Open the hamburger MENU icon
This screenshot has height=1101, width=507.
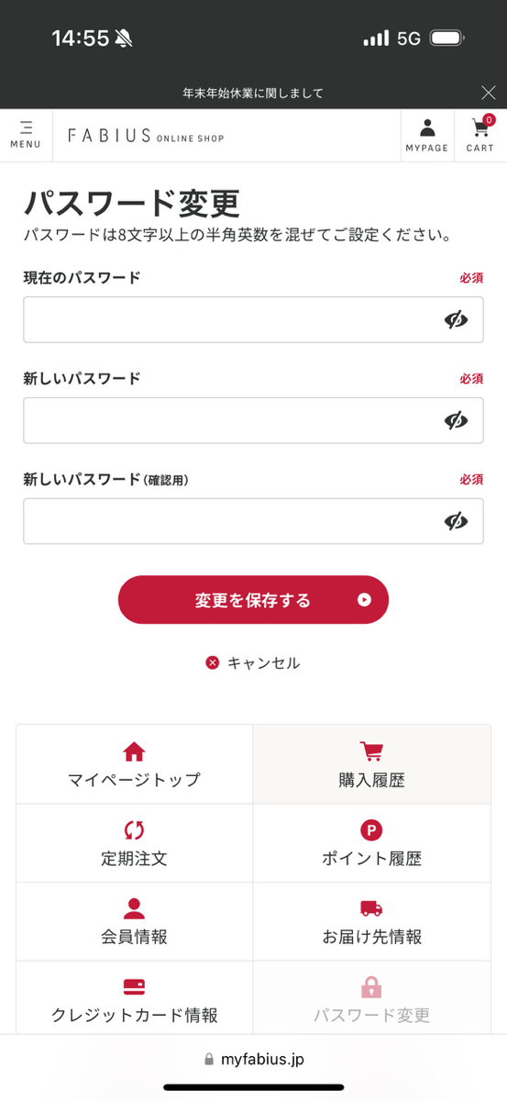(26, 135)
